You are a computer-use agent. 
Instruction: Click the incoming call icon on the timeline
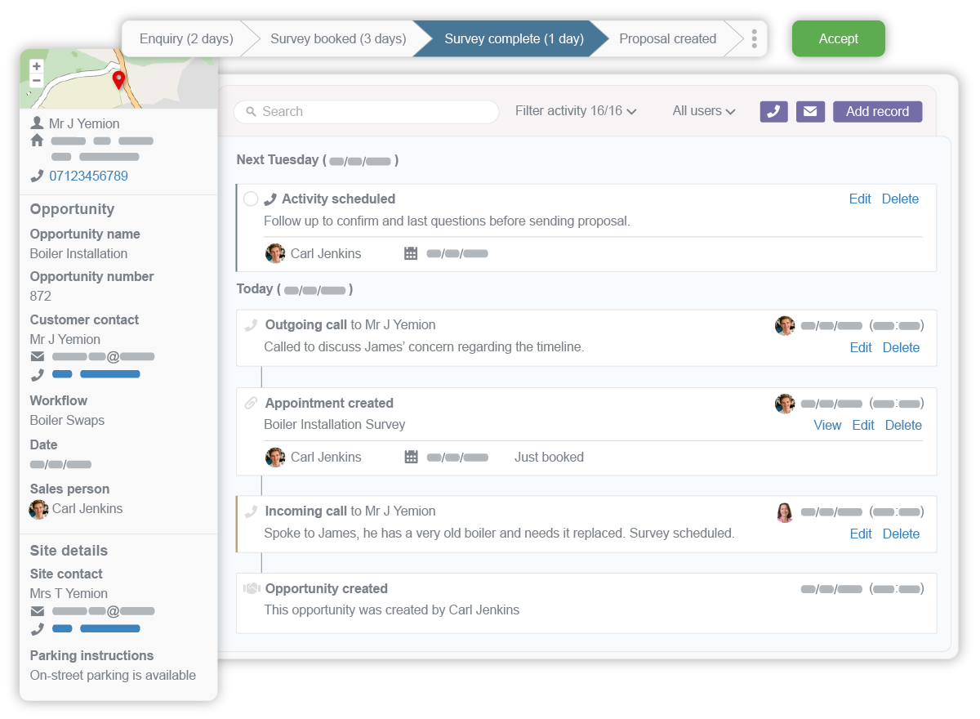252,511
